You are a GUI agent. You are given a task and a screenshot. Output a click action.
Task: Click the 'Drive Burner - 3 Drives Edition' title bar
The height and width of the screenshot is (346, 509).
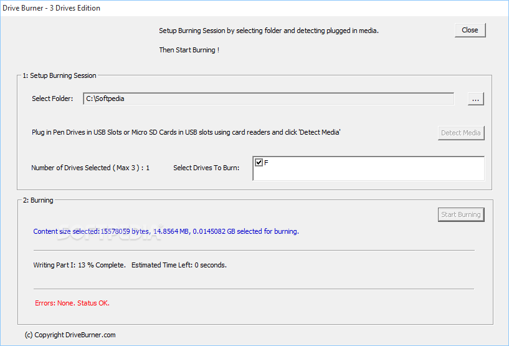(x=254, y=8)
